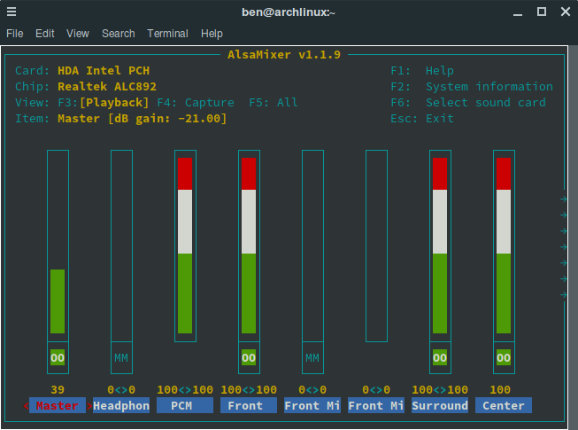Viewport: 578px width, 430px height.
Task: Click the Master volume bar
Action: pos(58,246)
